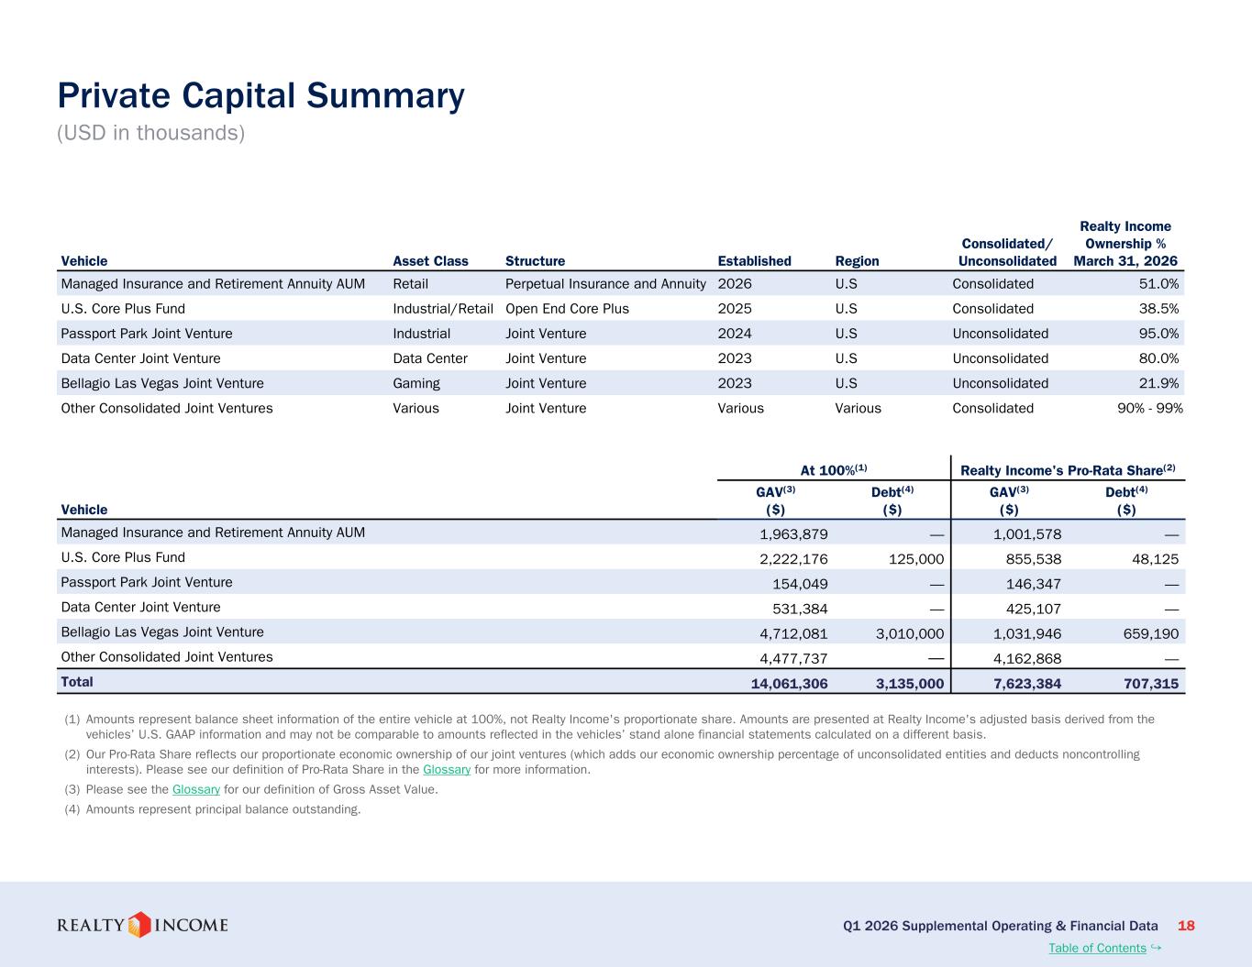
Task: Click the Asset Class column header
Action: tap(430, 261)
